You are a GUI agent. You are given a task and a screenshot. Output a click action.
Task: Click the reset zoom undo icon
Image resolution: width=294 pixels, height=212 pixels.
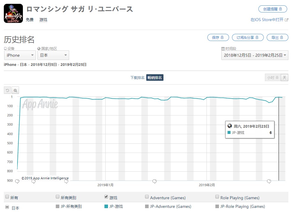coord(7,91)
